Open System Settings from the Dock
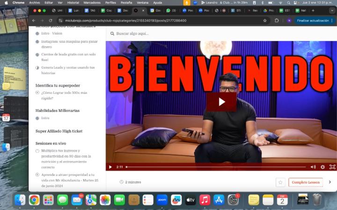This screenshot has width=337, height=210. coord(233,200)
